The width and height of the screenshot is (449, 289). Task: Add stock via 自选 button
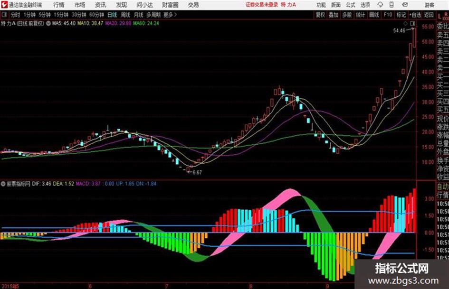[415, 15]
